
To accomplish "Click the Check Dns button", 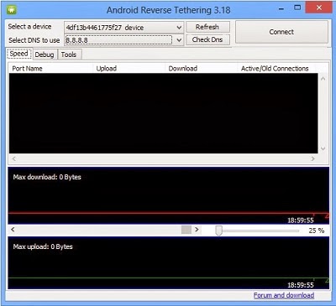I will coord(207,39).
